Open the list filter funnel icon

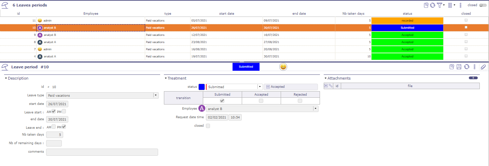tap(439, 5)
